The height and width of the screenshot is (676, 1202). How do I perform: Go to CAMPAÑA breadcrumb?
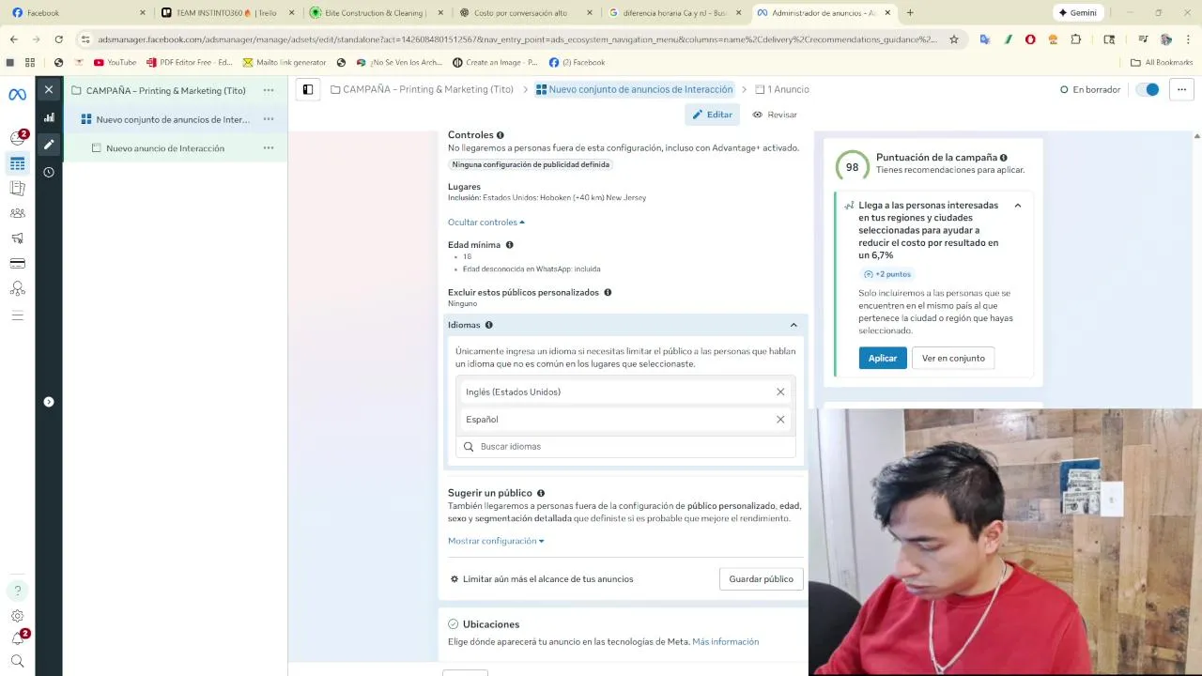click(x=422, y=89)
